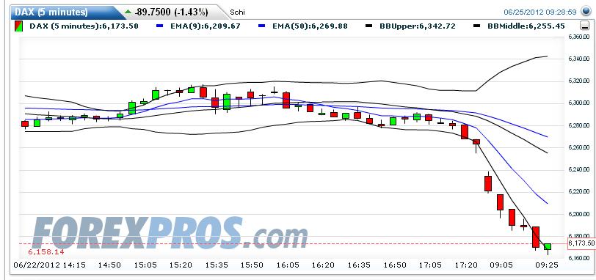Click the 6,240.00 price axis label
596x280 pixels.
578,169
